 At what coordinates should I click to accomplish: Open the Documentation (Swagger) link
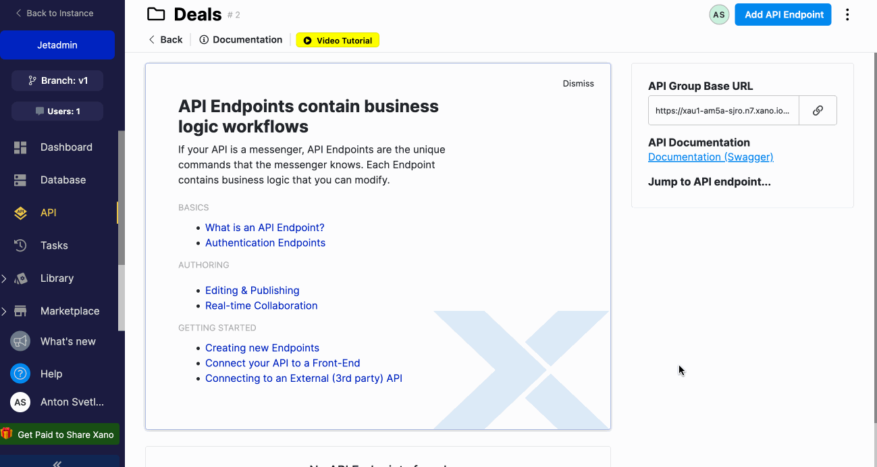[710, 157]
